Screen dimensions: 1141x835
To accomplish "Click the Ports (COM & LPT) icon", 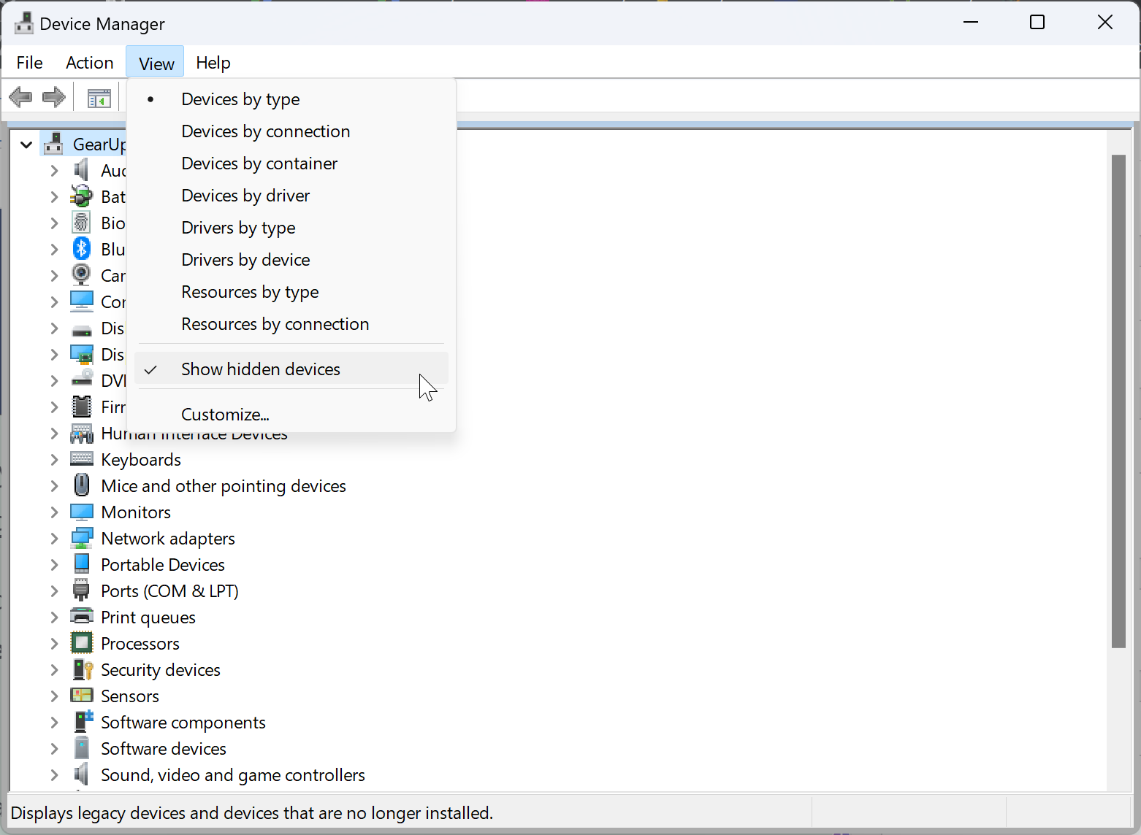I will 81,590.
